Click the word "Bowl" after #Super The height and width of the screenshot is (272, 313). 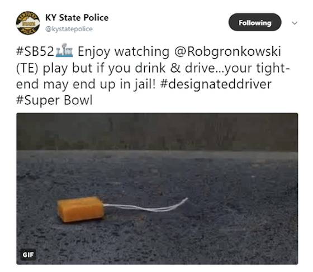click(x=78, y=100)
